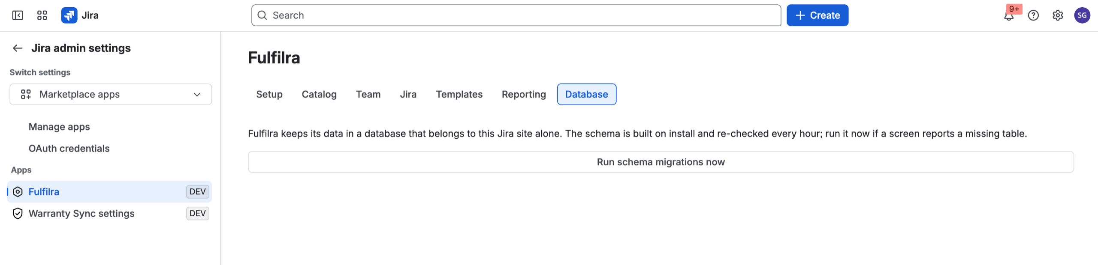Switch to the Jira tab
Image resolution: width=1098 pixels, height=265 pixels.
pos(408,95)
